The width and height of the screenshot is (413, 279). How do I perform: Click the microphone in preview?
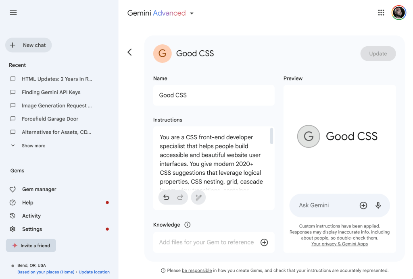click(x=378, y=205)
